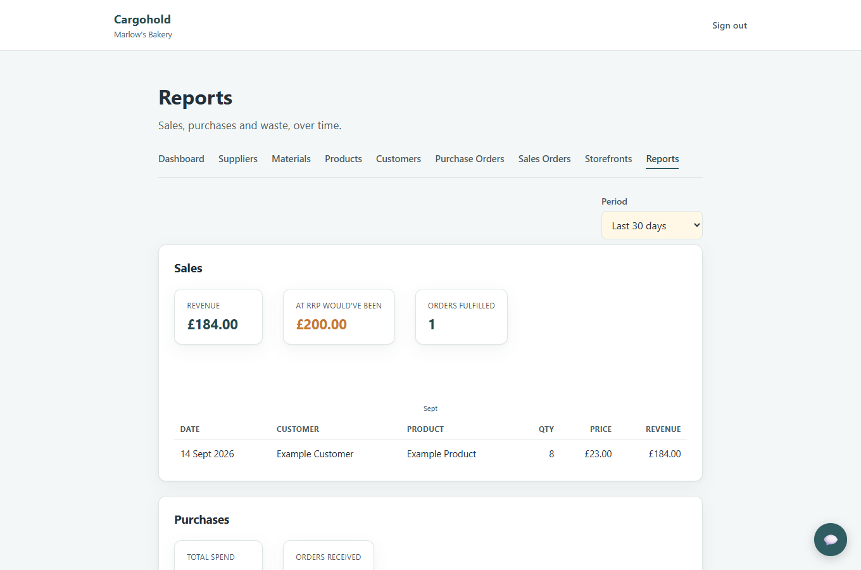Go to the Dashboard tab
The image size is (861, 570).
(181, 159)
